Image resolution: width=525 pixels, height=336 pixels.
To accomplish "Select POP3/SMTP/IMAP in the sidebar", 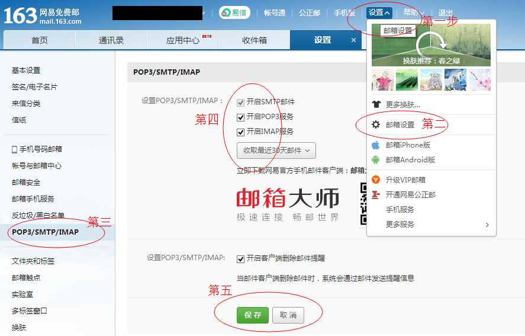I will coord(45,232).
